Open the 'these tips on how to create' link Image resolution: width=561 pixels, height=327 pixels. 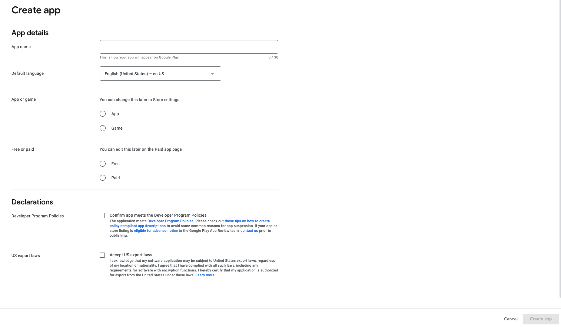(247, 221)
